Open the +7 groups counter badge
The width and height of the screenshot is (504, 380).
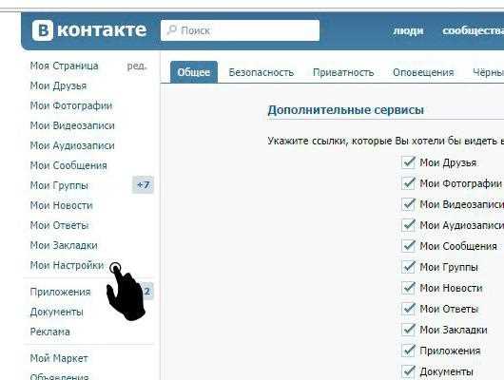tap(143, 185)
